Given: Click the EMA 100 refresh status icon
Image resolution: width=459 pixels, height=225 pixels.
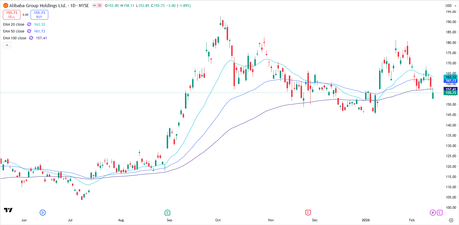Looking at the screenshot, I should click(x=31, y=38).
